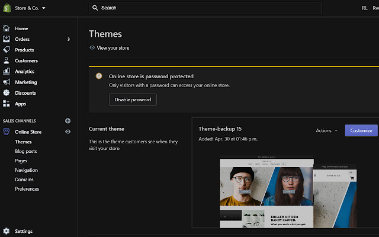Open Domains under Online Store

(x=24, y=180)
